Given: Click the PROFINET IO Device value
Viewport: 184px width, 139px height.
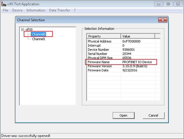Looking at the screenshot, I should (137, 62).
